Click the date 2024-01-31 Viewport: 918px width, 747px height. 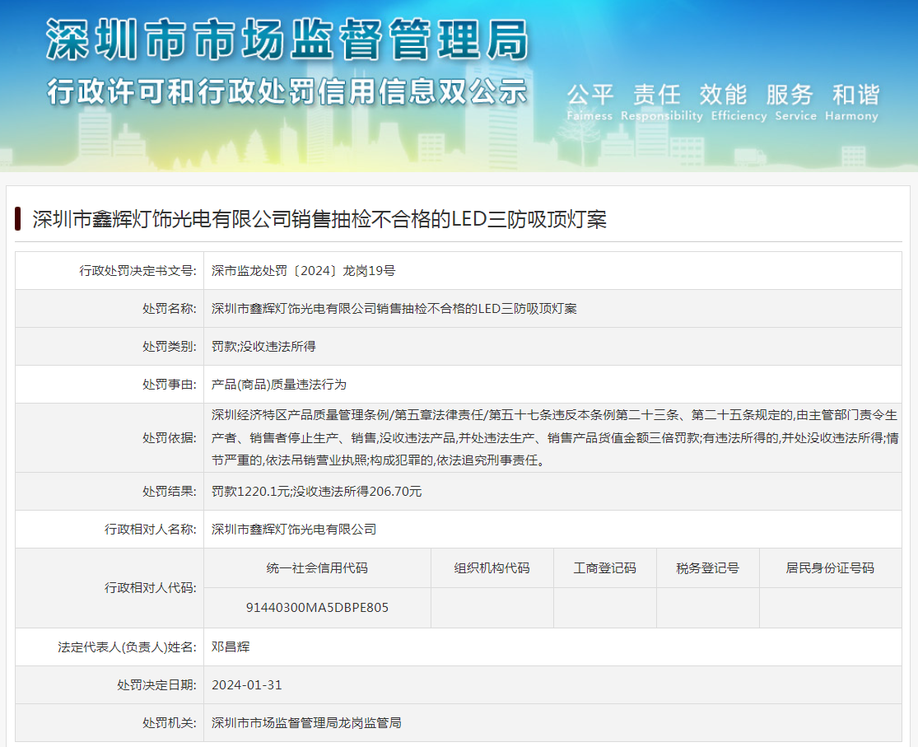(246, 685)
